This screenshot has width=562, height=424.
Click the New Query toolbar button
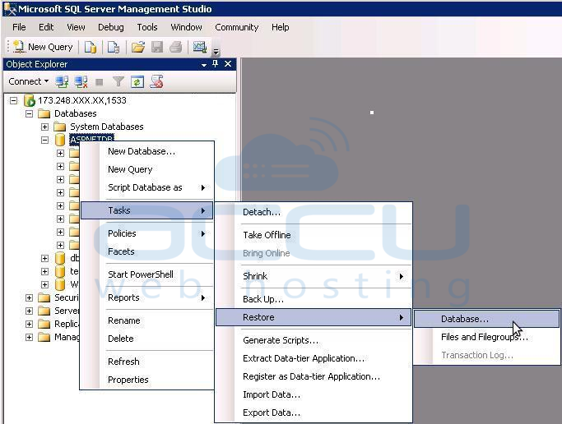coord(43,47)
